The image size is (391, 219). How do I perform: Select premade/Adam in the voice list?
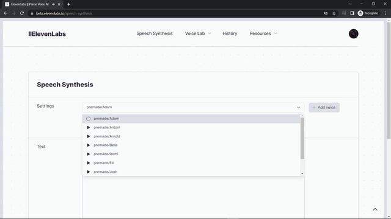191,119
